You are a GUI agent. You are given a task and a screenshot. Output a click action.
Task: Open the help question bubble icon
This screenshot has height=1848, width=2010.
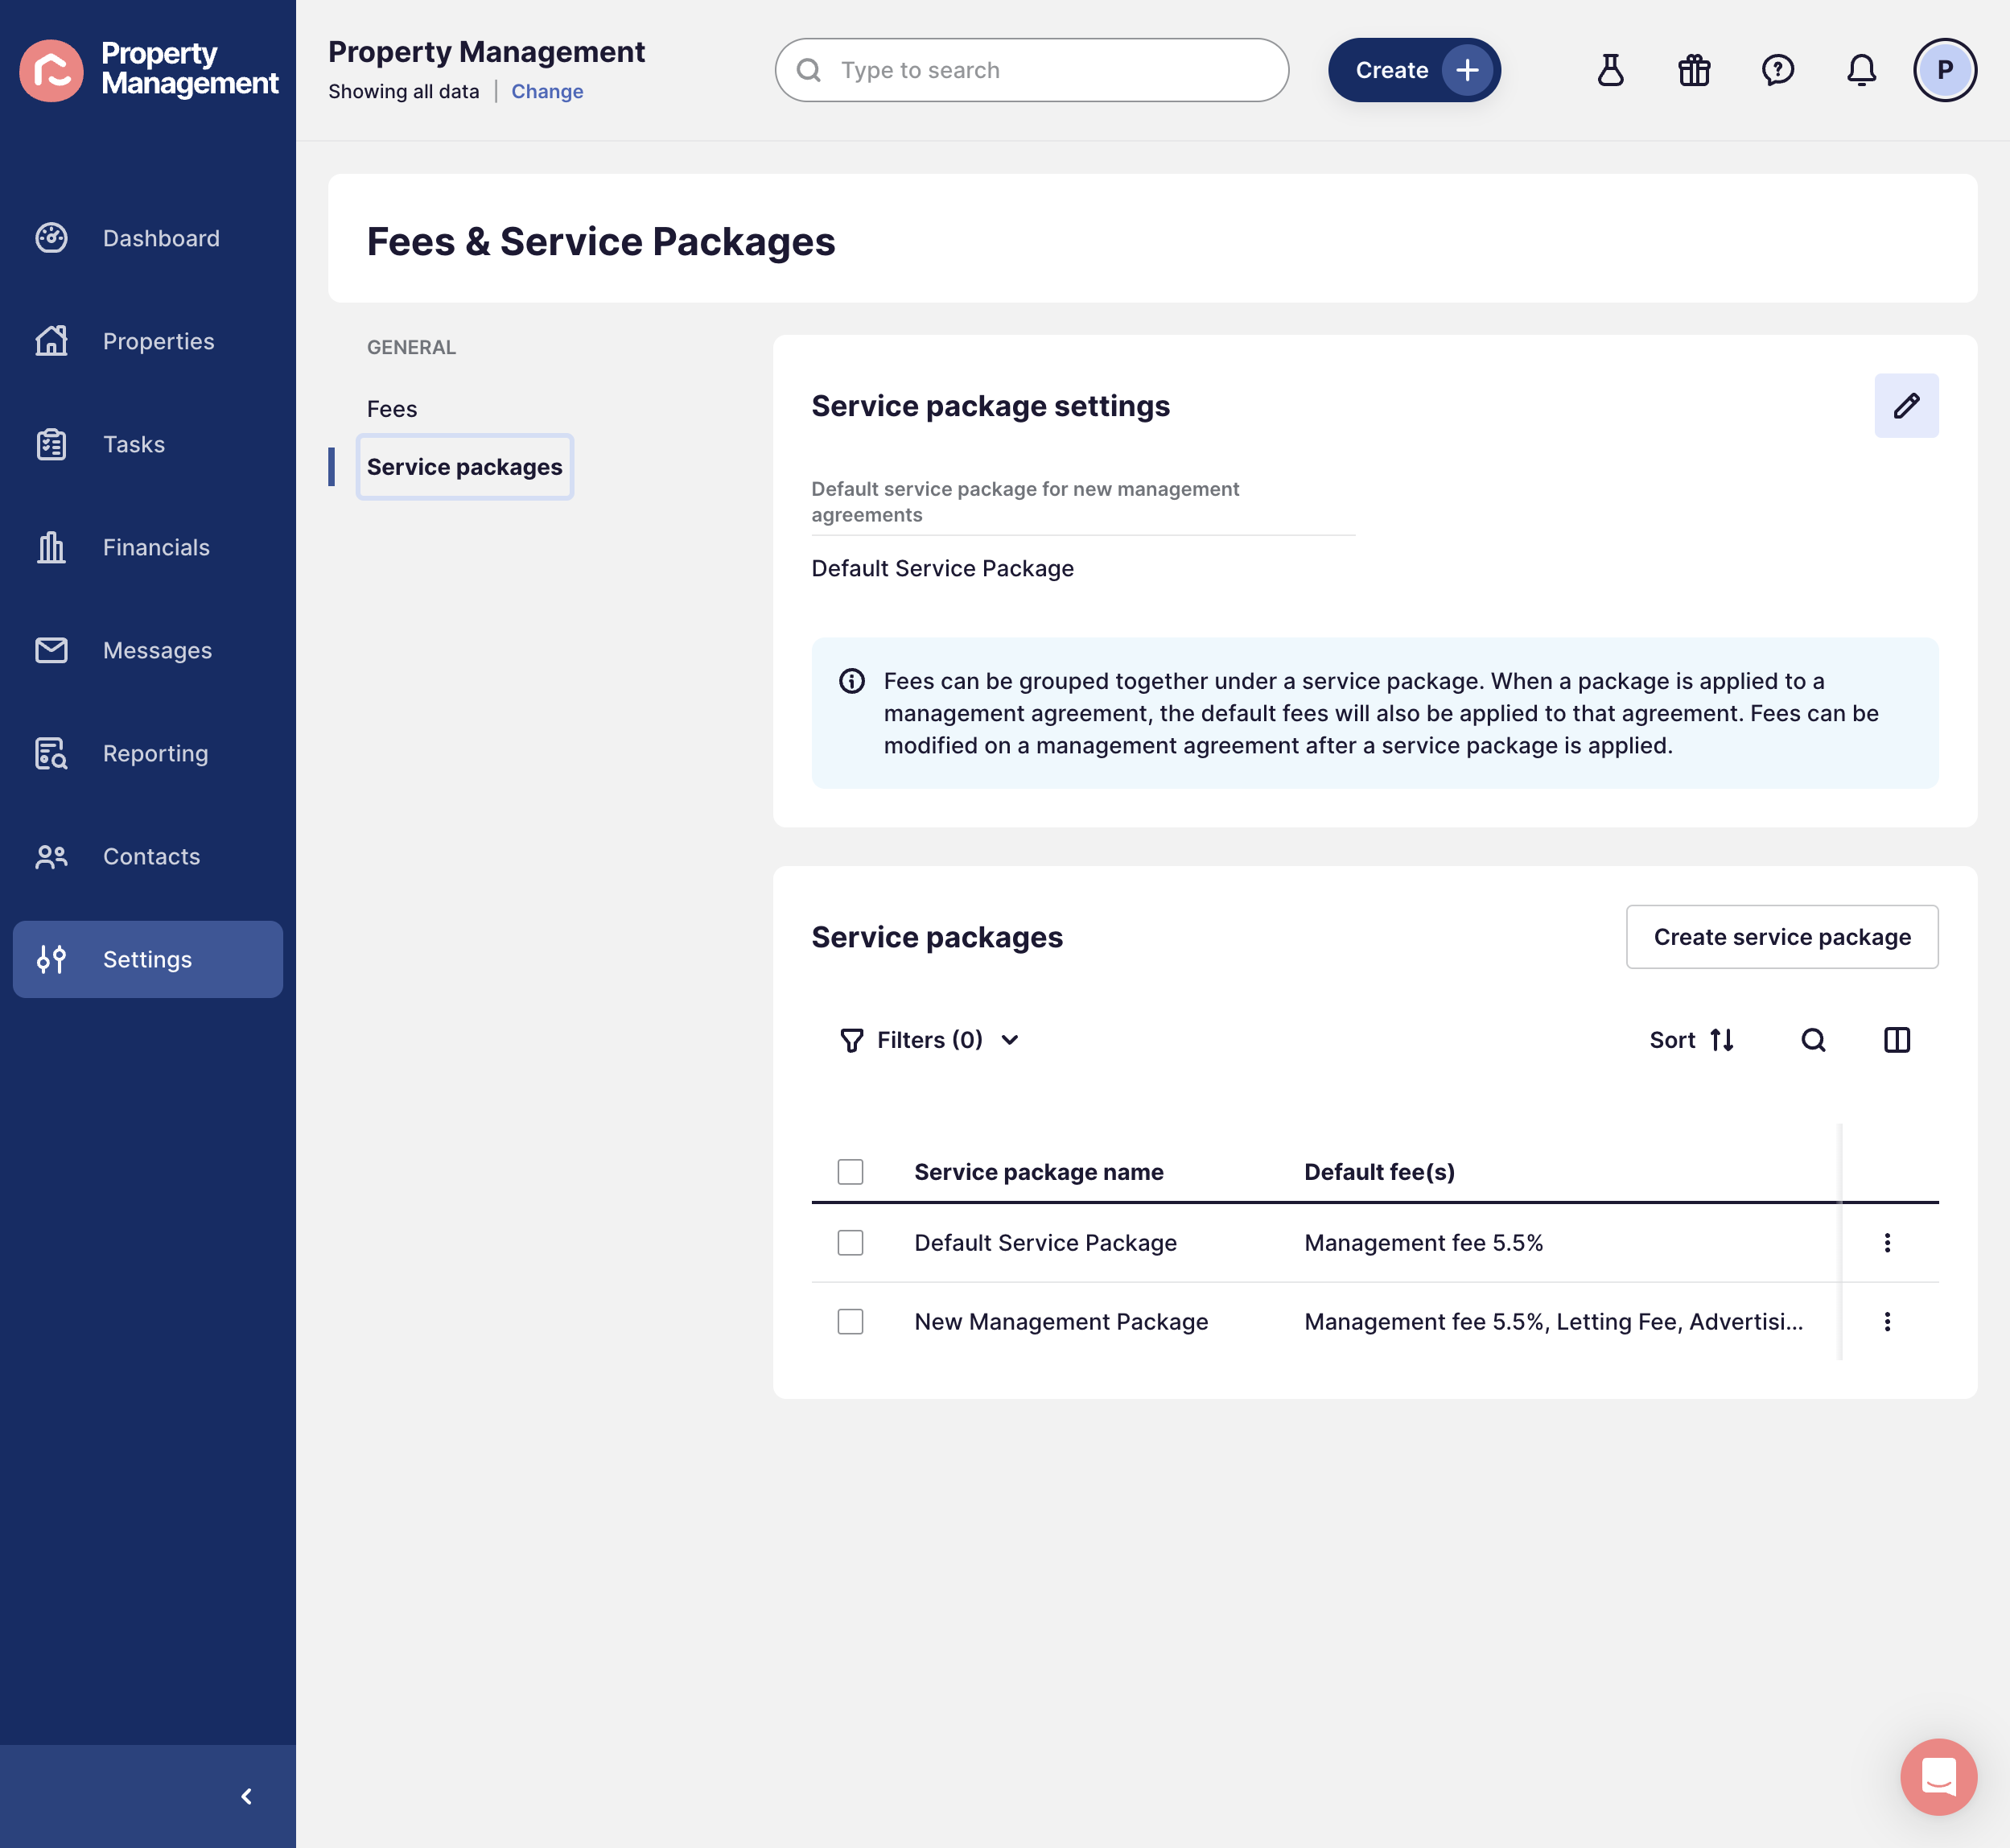1778,70
